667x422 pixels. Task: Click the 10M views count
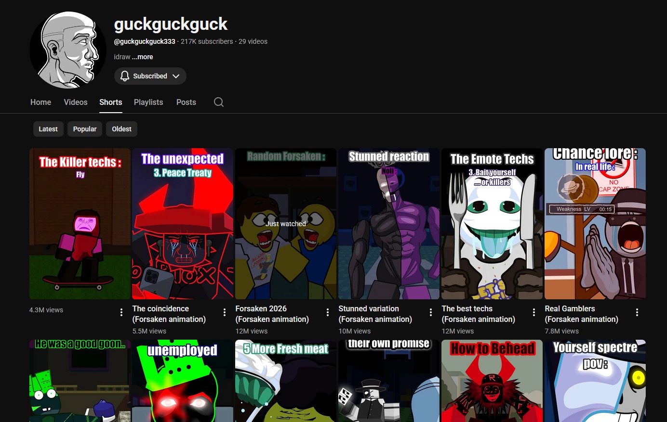tap(355, 331)
